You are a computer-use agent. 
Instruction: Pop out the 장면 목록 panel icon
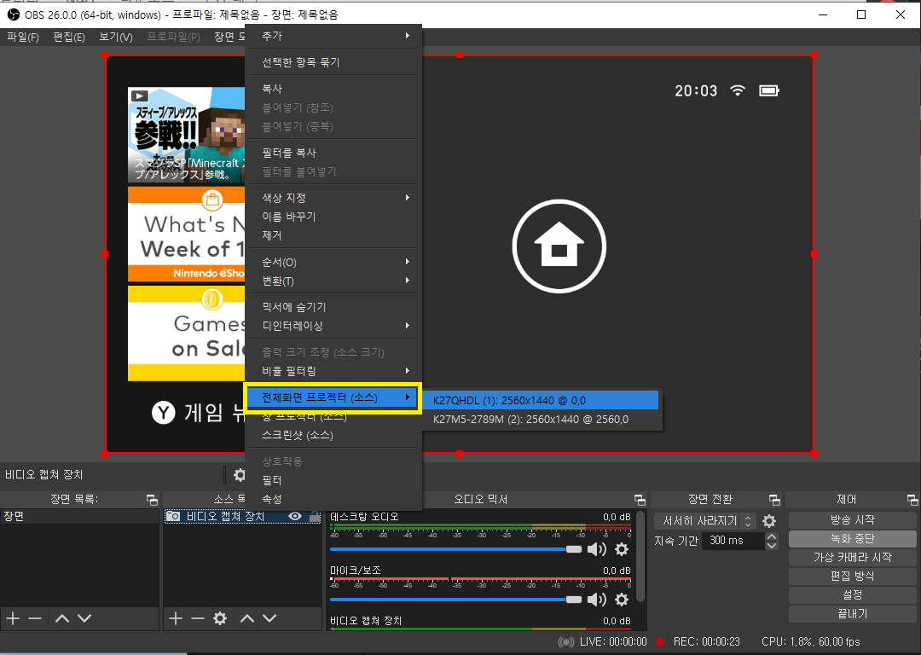(153, 499)
